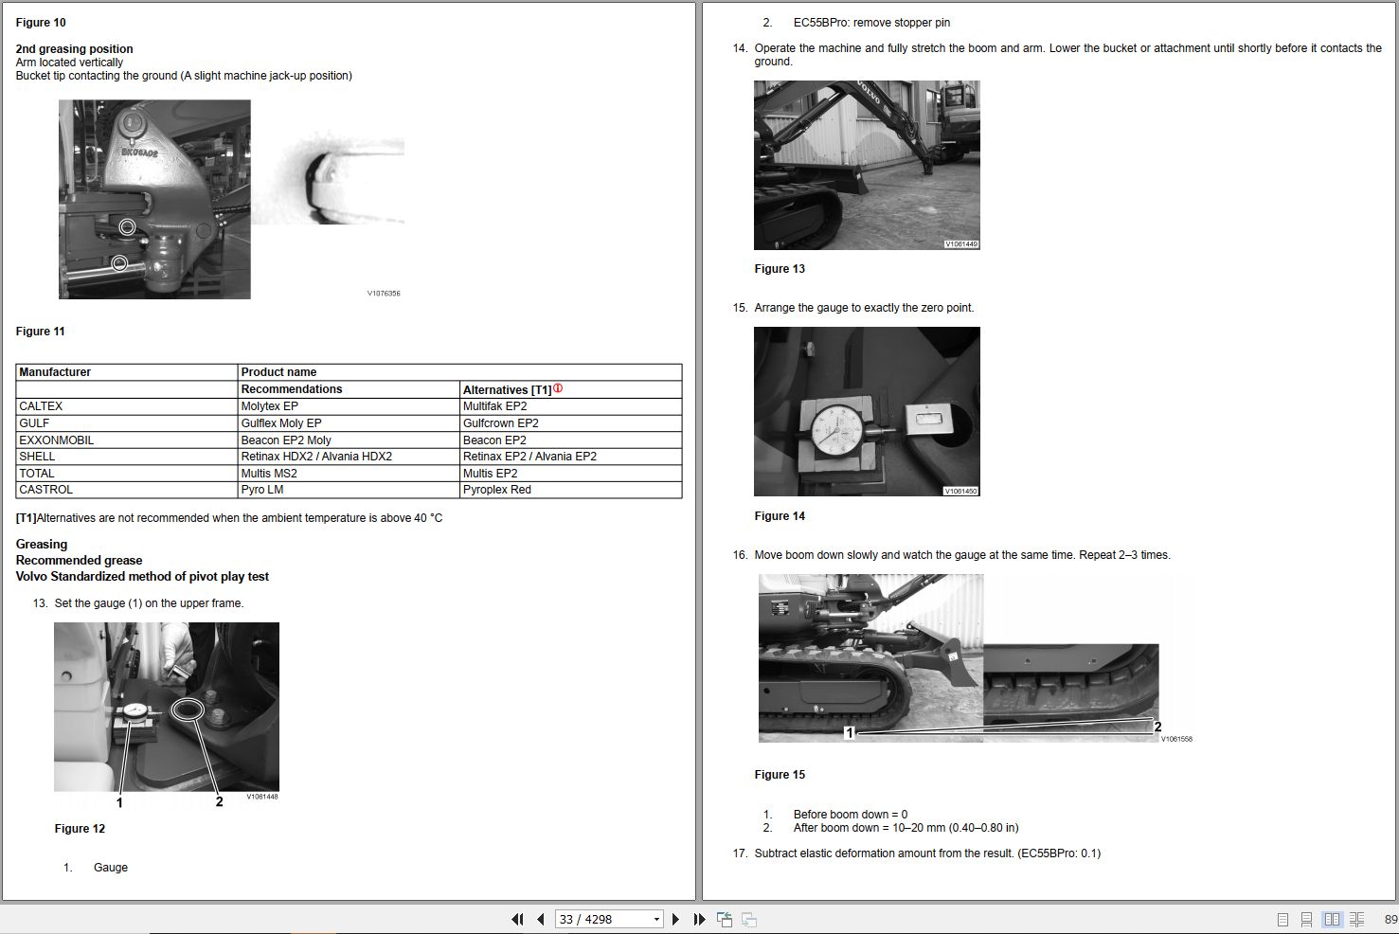Go to the next page
This screenshot has width=1399, height=934.
(x=675, y=919)
